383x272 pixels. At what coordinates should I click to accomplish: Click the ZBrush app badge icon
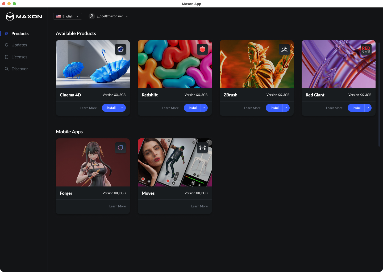pos(284,49)
